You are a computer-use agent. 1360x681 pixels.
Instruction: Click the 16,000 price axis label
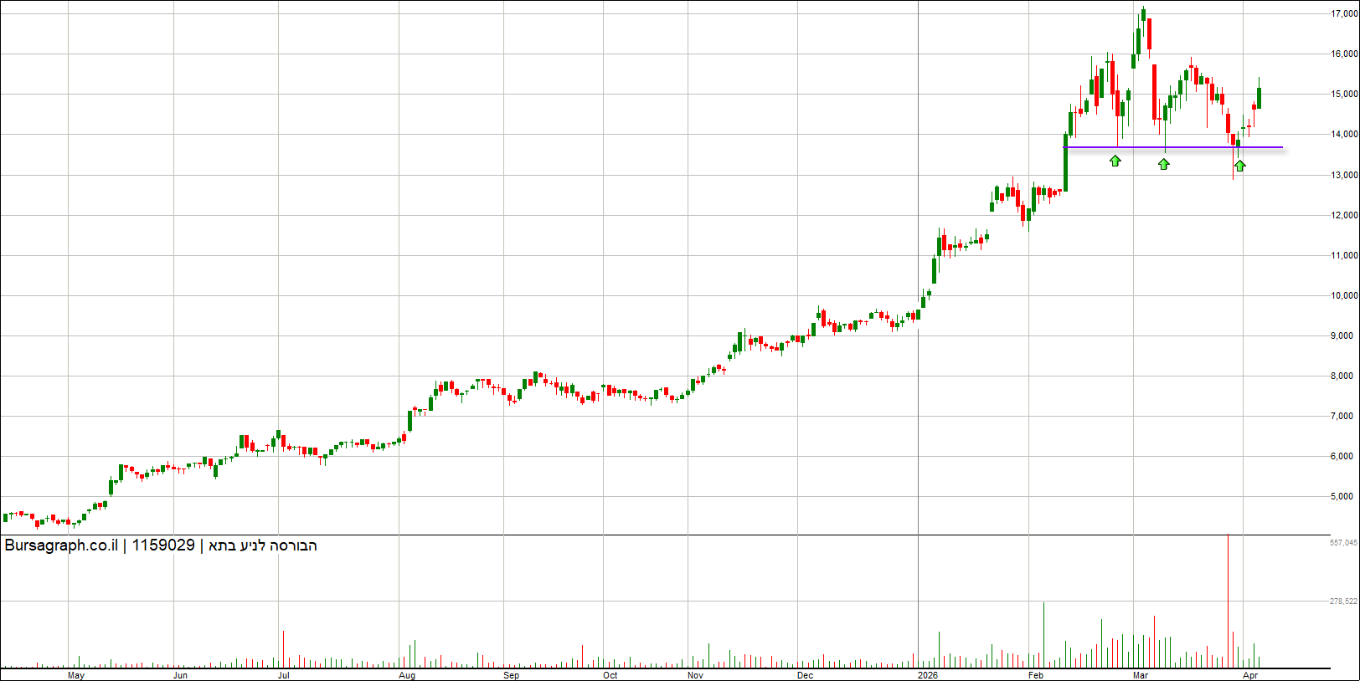1344,54
